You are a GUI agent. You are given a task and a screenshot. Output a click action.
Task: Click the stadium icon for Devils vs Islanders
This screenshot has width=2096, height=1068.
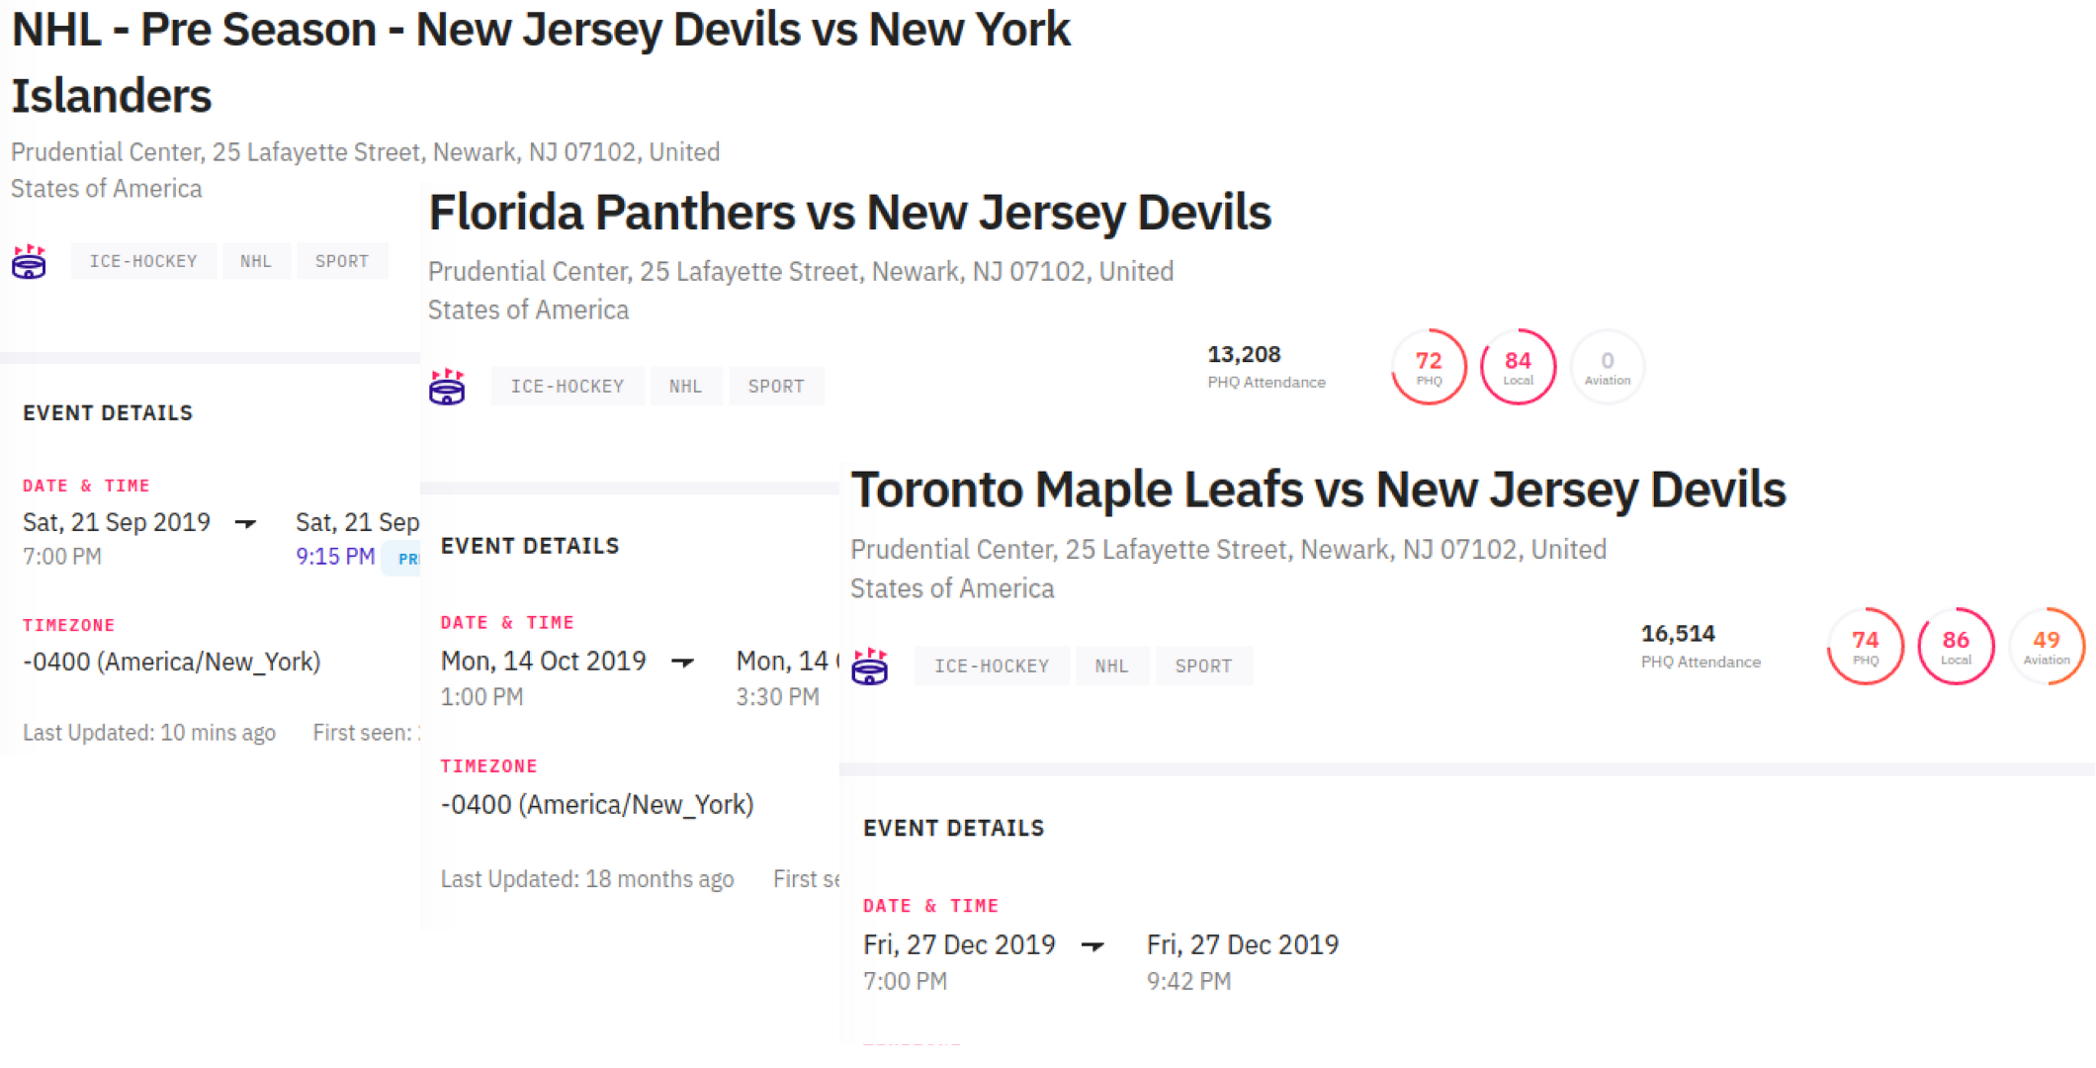pos(29,262)
